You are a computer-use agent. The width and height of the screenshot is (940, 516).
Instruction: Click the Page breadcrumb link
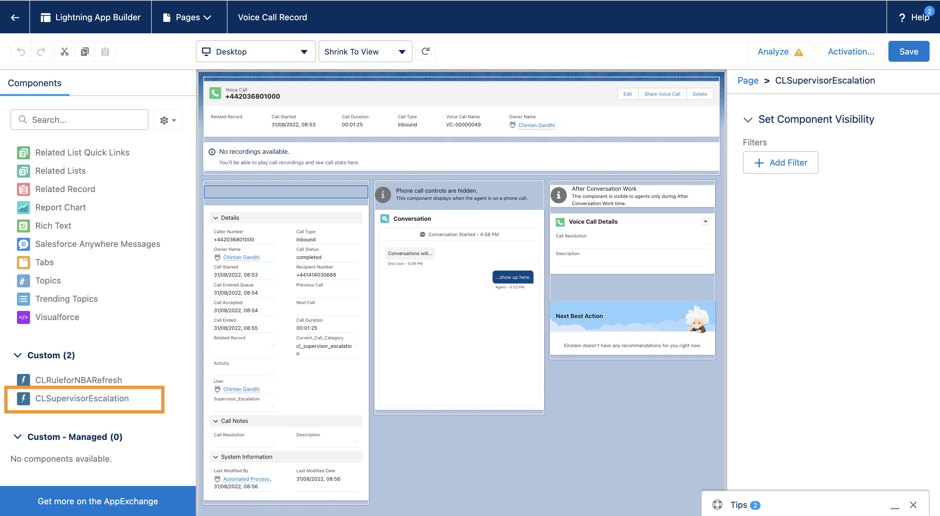(748, 80)
